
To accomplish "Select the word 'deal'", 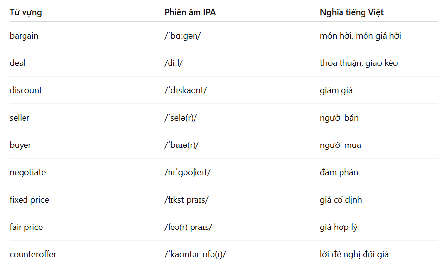I will tap(18, 63).
